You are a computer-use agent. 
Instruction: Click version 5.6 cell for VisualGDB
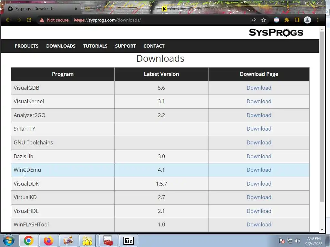pyautogui.click(x=161, y=88)
